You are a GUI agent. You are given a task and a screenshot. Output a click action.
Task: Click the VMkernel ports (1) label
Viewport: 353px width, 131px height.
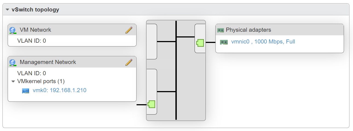coord(41,81)
